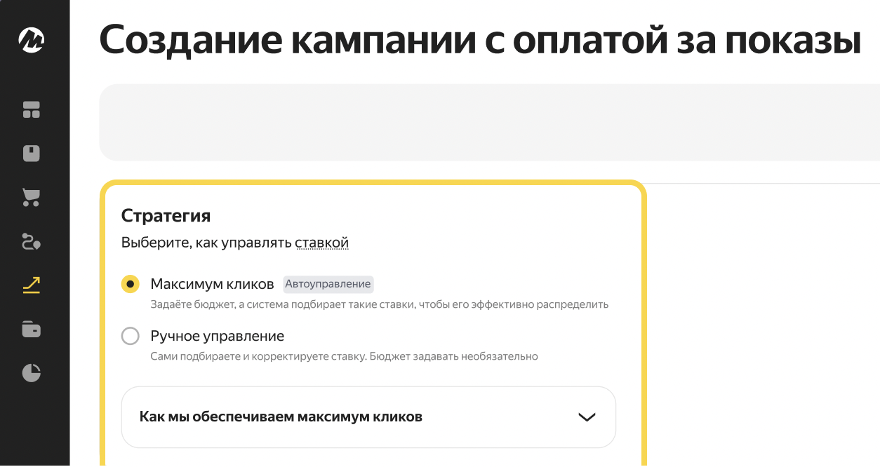
Task: Click the Стратегия section heading
Action: [166, 215]
